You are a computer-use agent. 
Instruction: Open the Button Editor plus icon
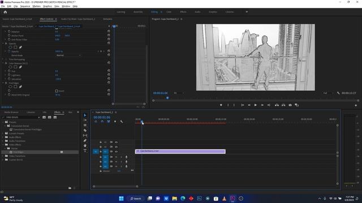(x=356, y=105)
